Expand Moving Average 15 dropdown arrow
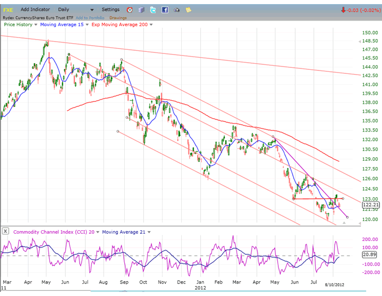Screen dimensions: 382x296 tap(87, 25)
